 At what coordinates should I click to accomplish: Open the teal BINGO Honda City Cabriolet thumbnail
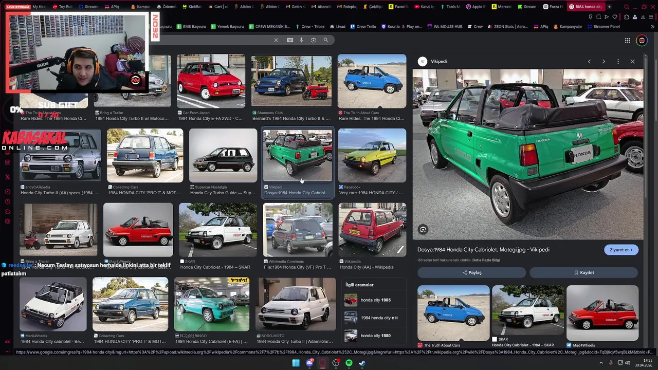(212, 304)
